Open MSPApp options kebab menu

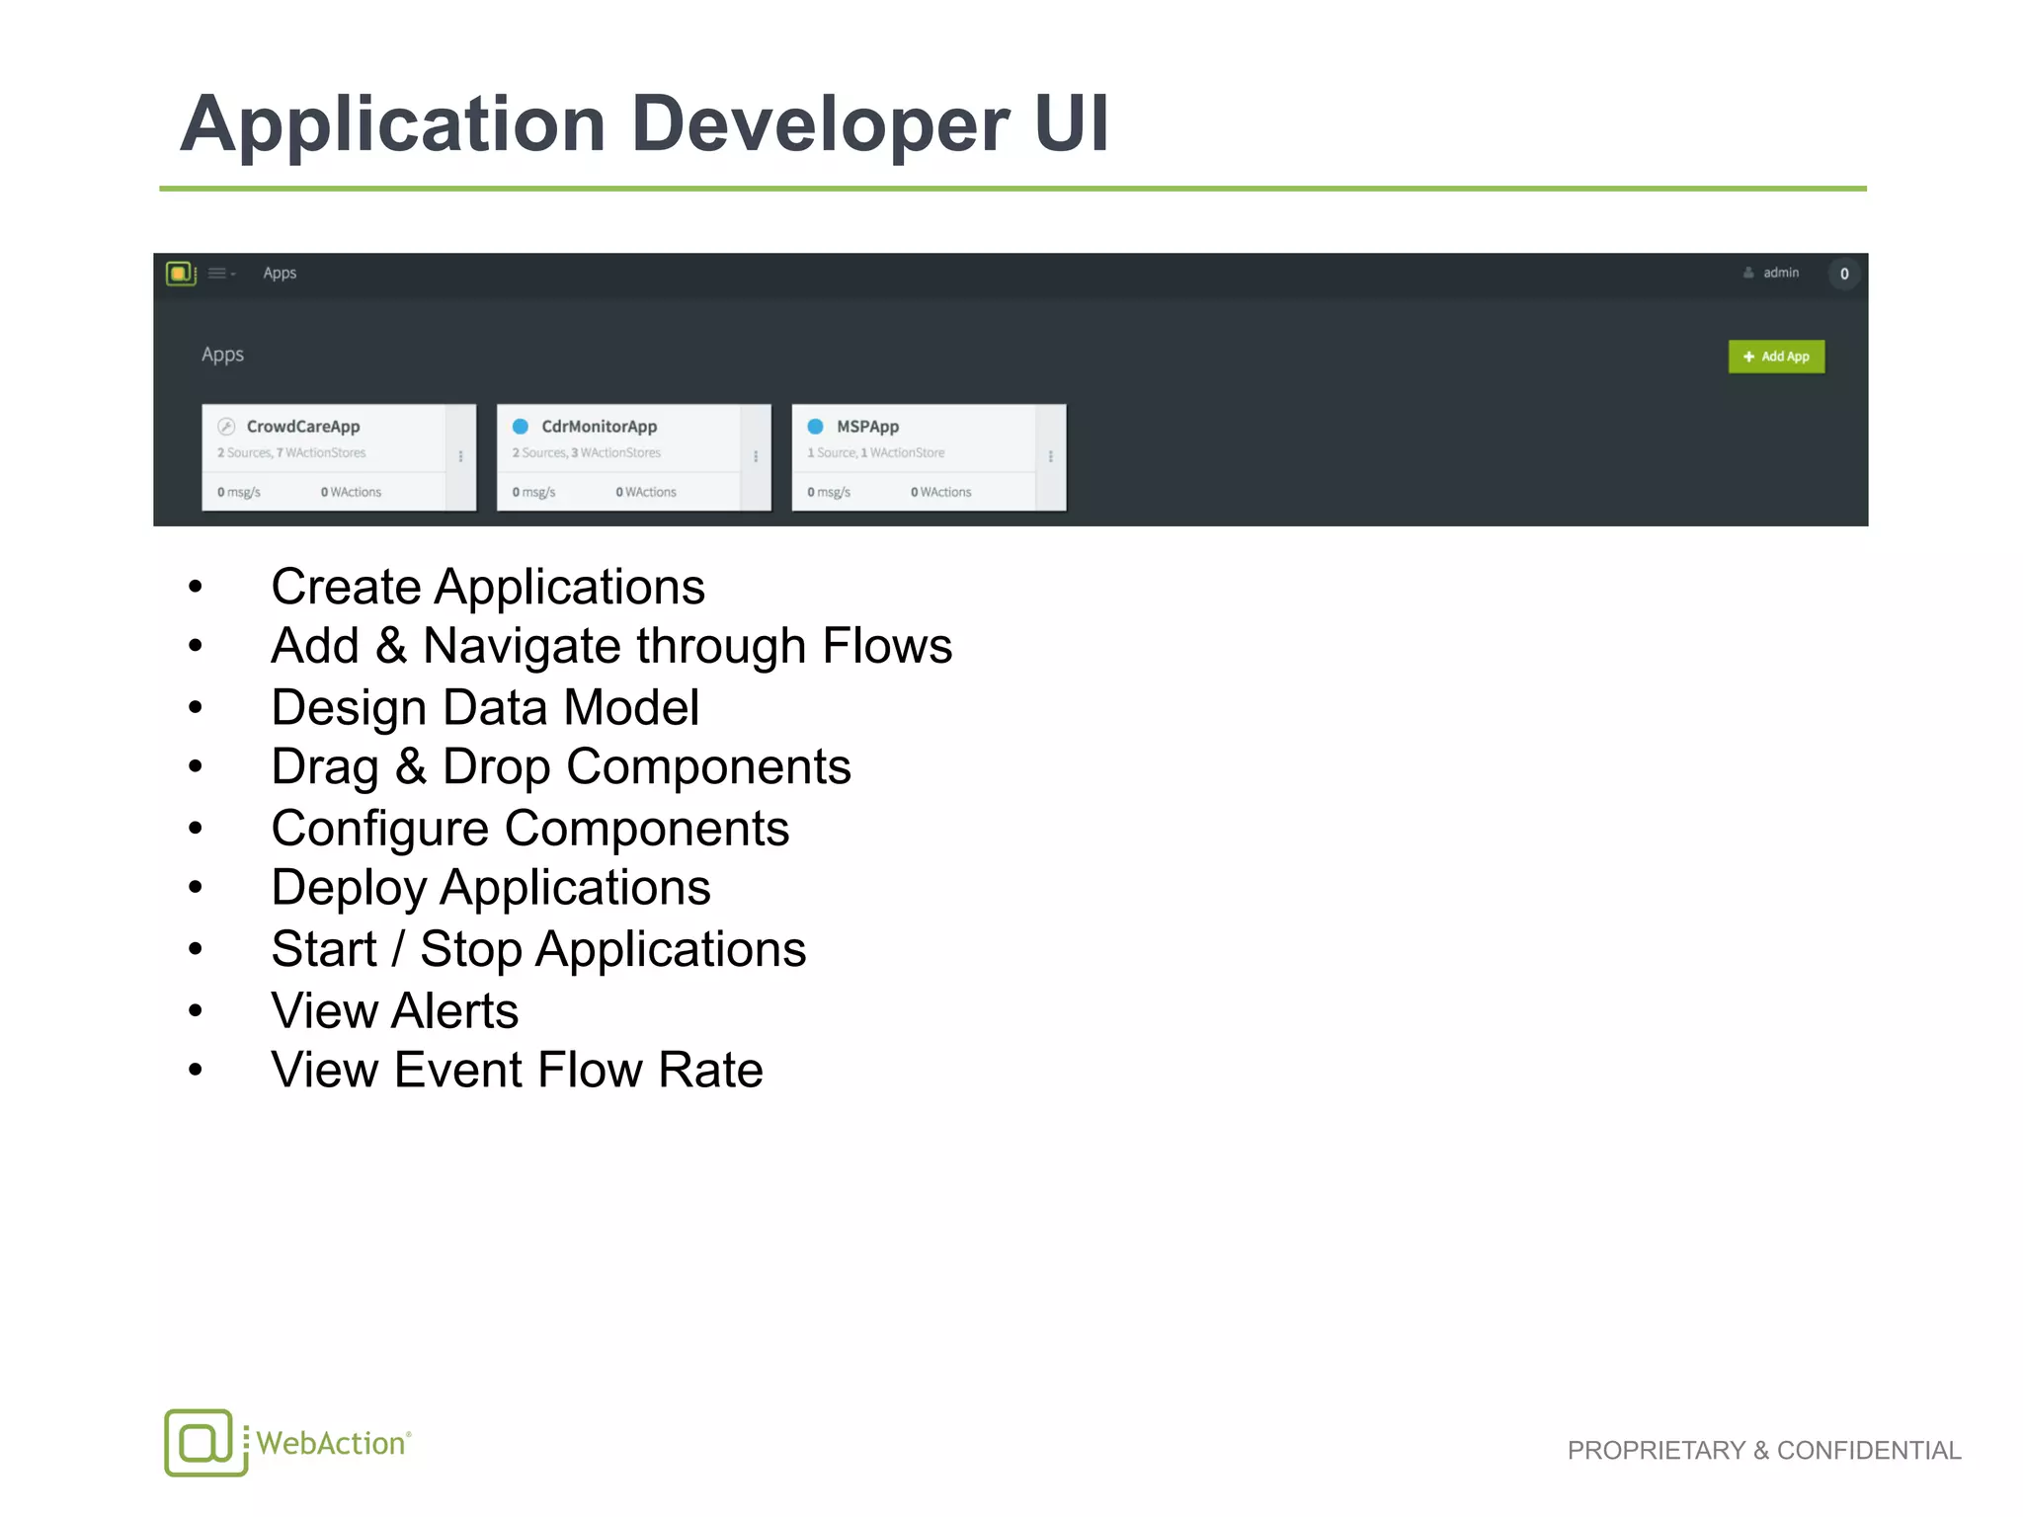click(1051, 456)
